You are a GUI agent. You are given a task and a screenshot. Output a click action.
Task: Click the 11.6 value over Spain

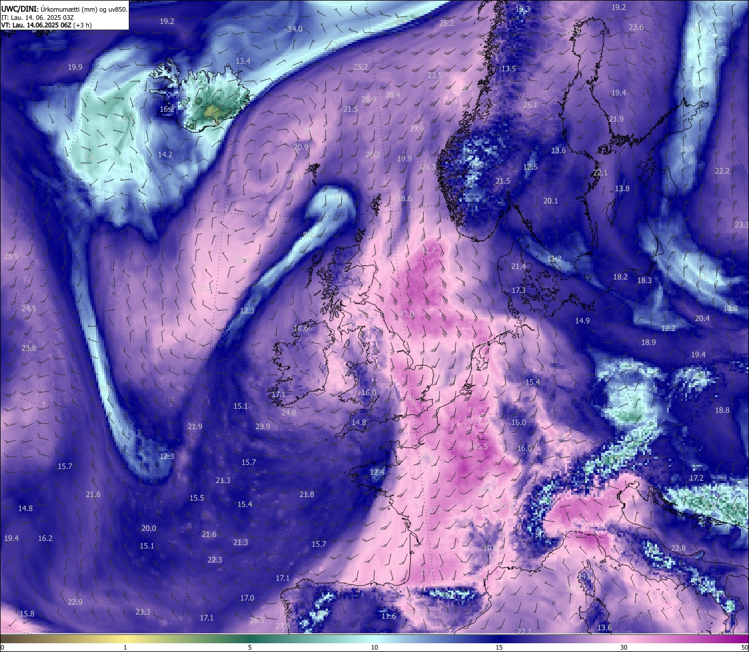coord(389,616)
